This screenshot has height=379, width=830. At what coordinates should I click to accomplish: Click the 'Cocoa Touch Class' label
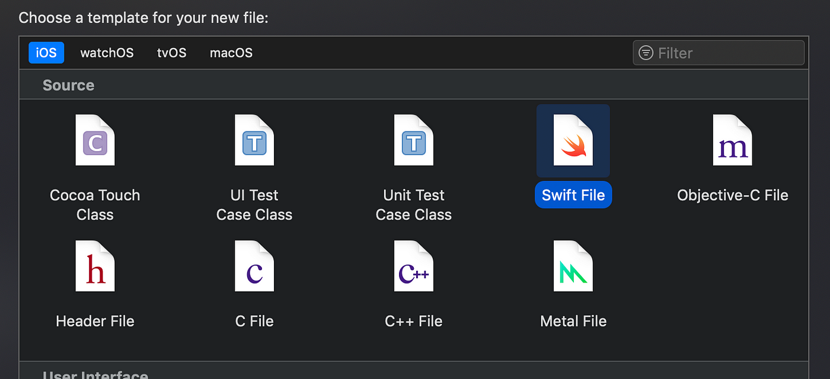95,205
